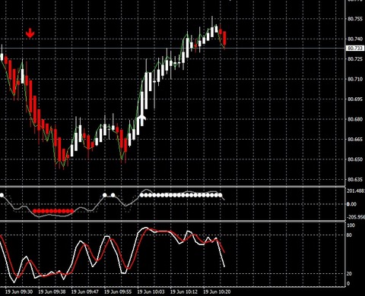
Task: Click the 19 Jun 10:12 time label
Action: (x=184, y=291)
